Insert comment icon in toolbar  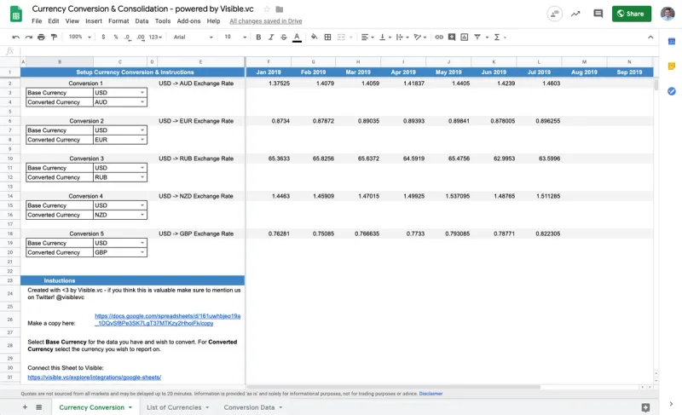(x=452, y=37)
